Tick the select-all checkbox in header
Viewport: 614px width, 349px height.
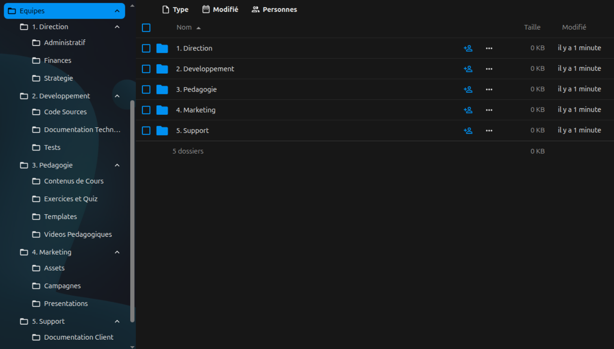tap(146, 28)
